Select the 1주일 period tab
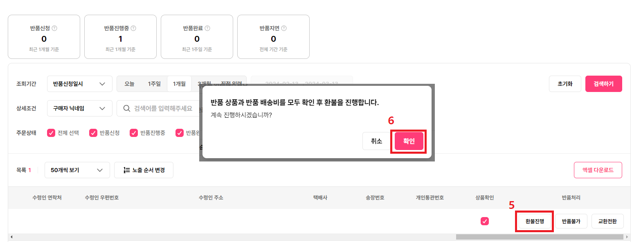Screen dimensions: 632x242 coord(154,84)
